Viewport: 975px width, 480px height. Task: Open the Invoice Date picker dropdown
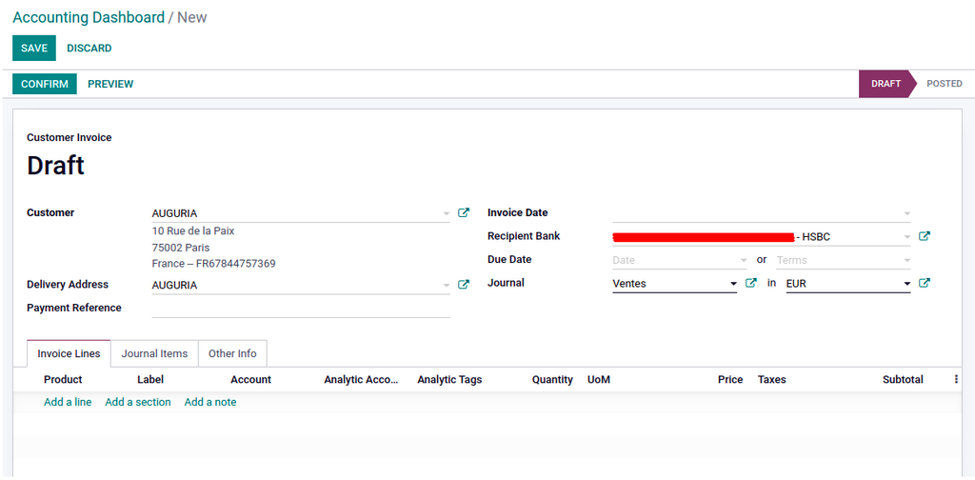[x=907, y=214]
